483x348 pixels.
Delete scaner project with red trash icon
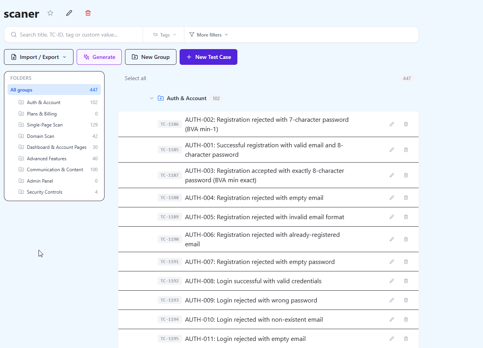tap(88, 13)
